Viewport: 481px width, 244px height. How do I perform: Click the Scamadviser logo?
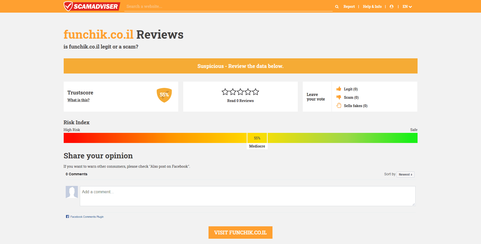(92, 6)
